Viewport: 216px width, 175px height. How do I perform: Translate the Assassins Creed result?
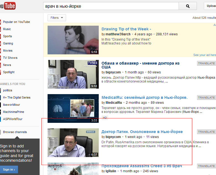206,166
